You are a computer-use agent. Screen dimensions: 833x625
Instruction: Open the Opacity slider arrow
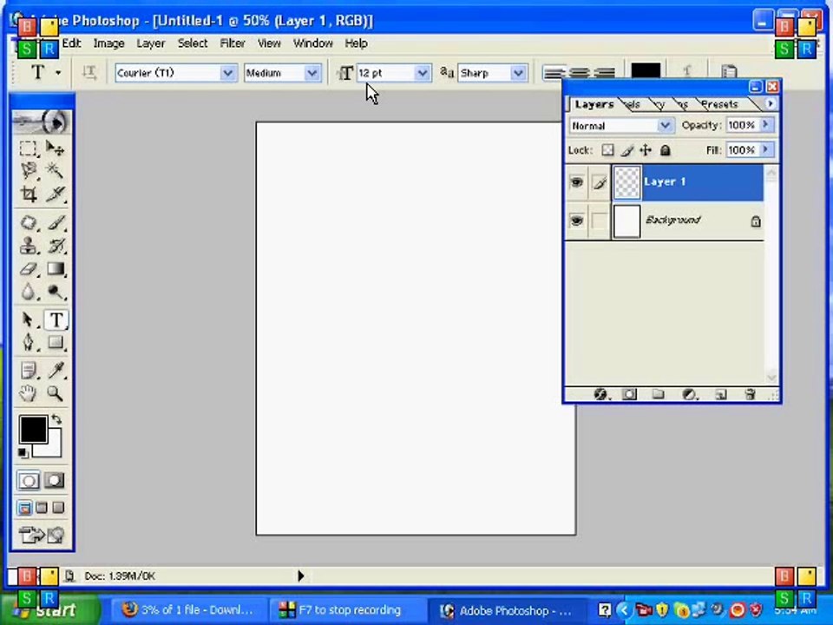(765, 124)
